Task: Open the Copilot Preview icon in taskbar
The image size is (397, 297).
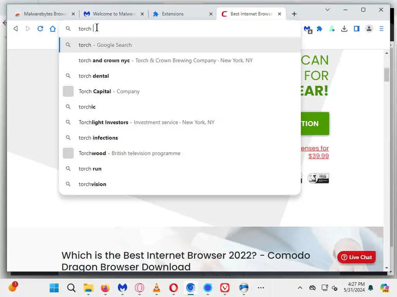Action: pyautogui.click(x=385, y=288)
